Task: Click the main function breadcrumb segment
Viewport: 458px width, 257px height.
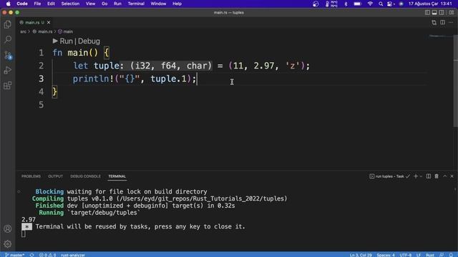Action: 65,31
